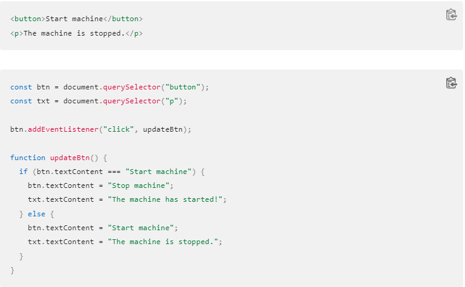Click the "click" event string
Screen dimensions: 465x287
point(119,129)
